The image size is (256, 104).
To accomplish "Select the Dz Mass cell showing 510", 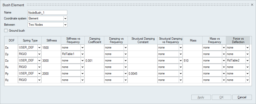I will 192,61.
